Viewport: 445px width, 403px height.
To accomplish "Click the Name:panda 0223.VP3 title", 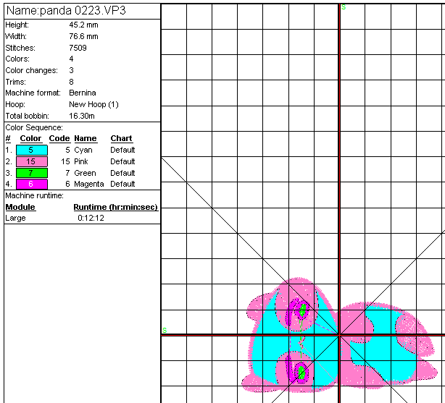I will [x=66, y=11].
